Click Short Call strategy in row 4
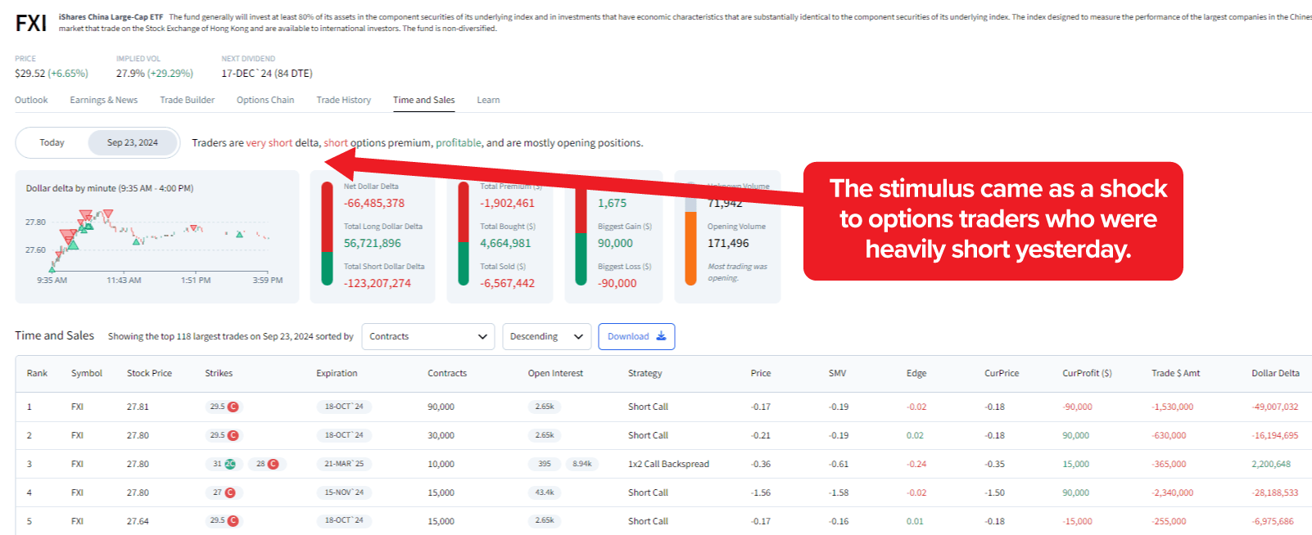This screenshot has height=535, width=1312. click(x=648, y=492)
